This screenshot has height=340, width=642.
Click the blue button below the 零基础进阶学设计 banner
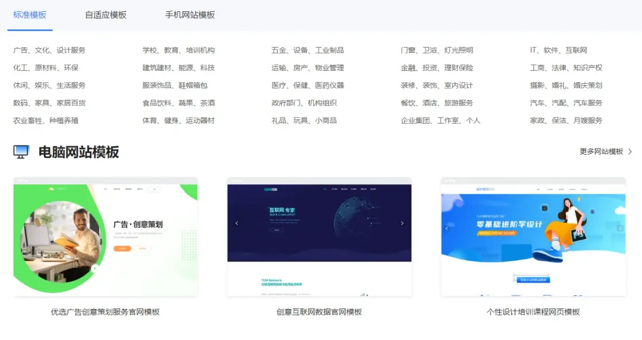click(533, 280)
